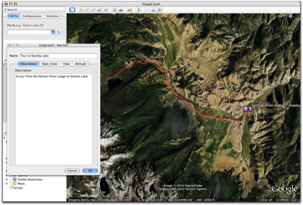Viewport: 303px width, 205px height.
Task: Select the Description tab in dialog
Action: pyautogui.click(x=29, y=64)
